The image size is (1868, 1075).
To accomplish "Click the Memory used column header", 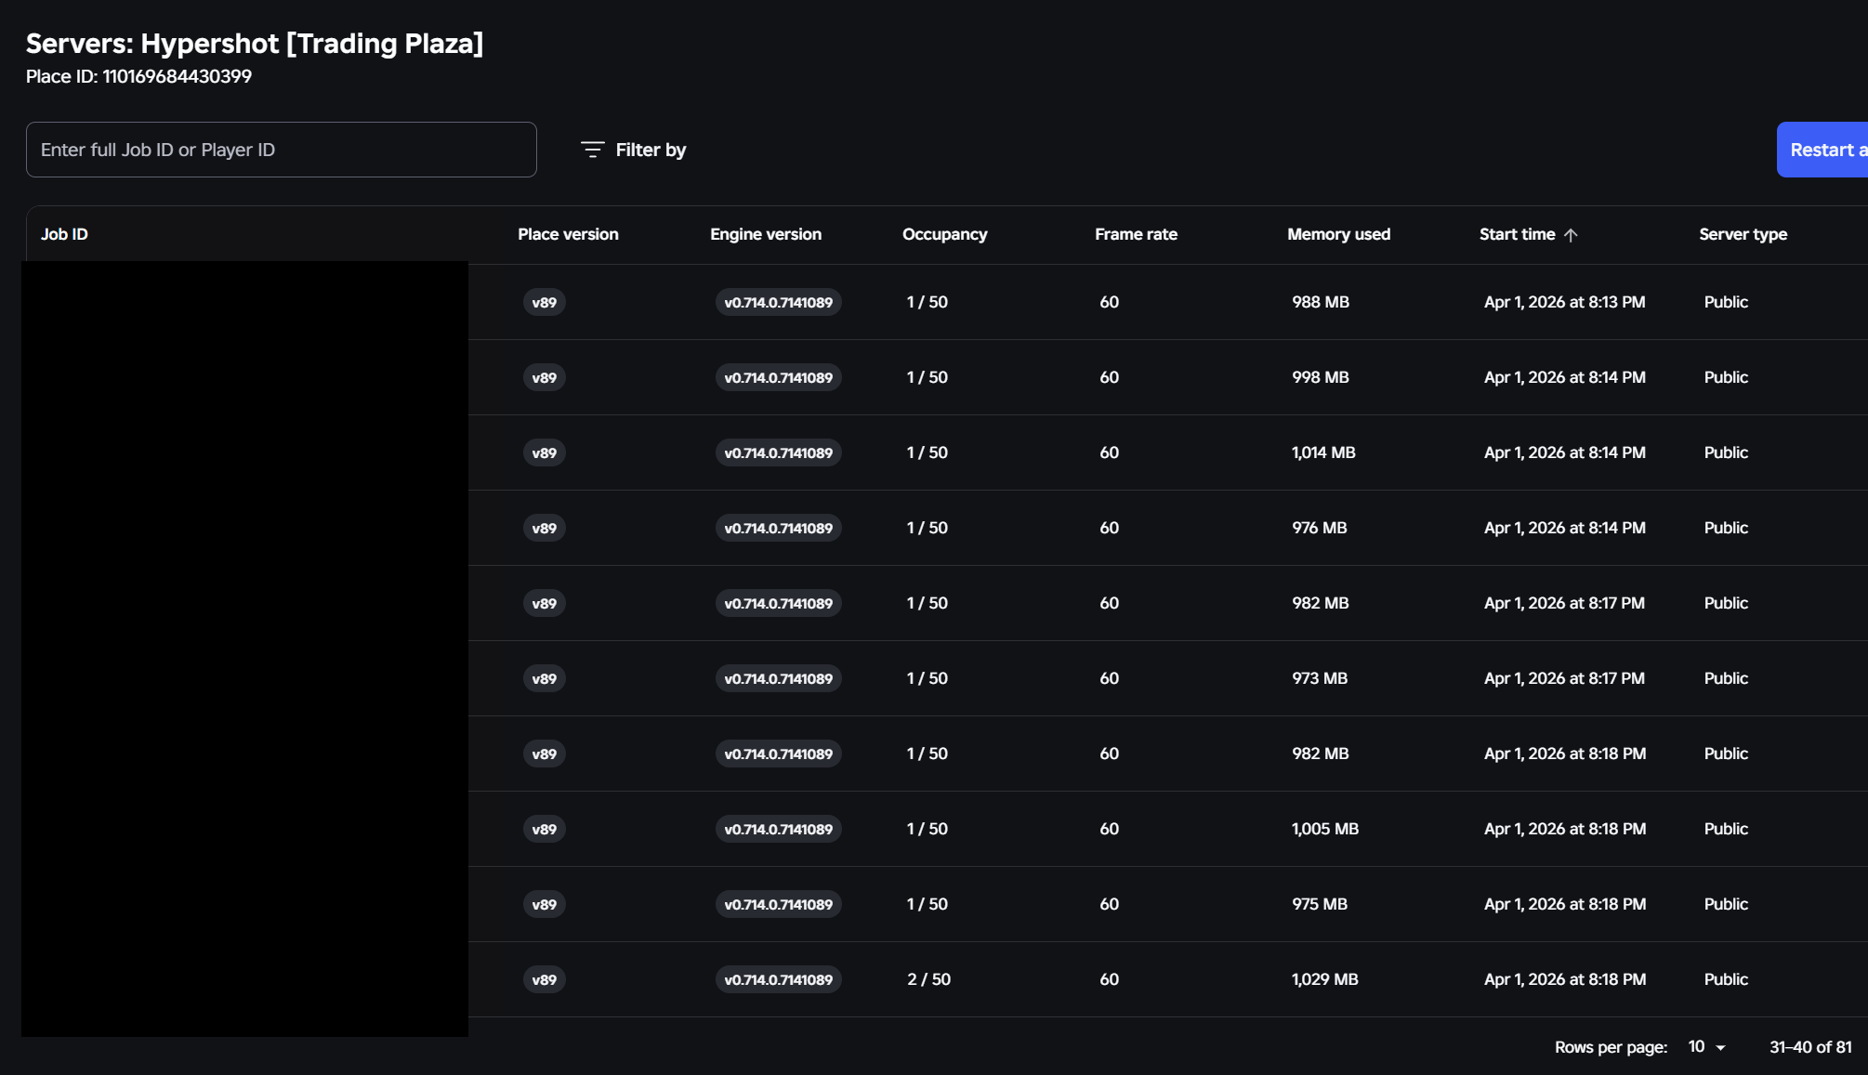I will pos(1338,234).
